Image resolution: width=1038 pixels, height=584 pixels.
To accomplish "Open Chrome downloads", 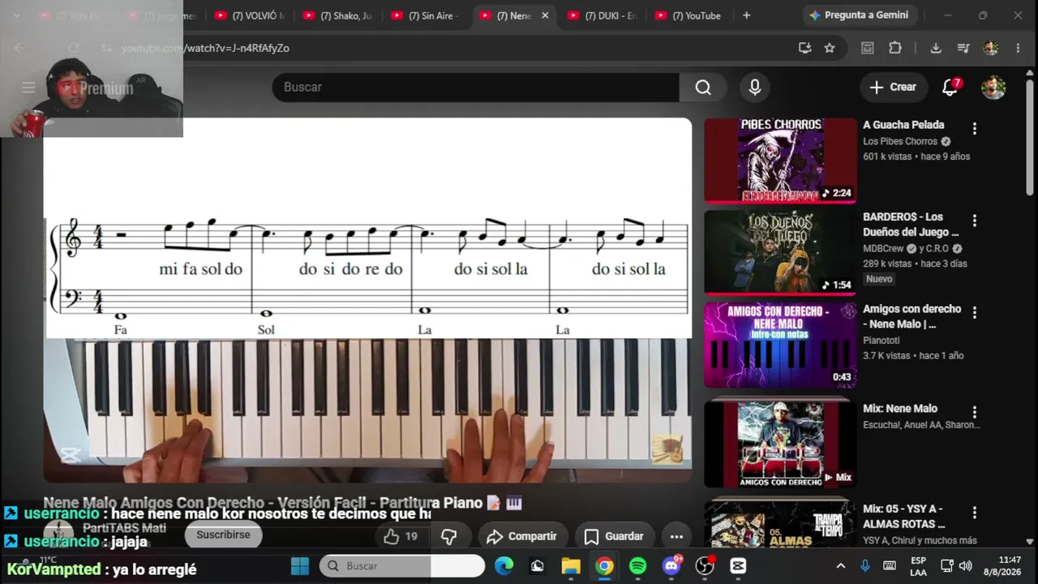I will 936,48.
